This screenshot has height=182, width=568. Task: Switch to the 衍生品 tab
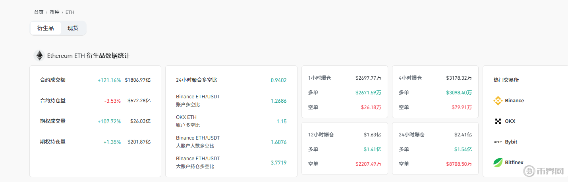(46, 28)
